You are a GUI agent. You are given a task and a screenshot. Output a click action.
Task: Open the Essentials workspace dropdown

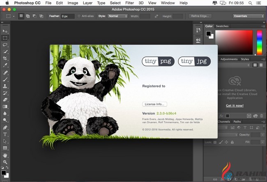pos(249,16)
